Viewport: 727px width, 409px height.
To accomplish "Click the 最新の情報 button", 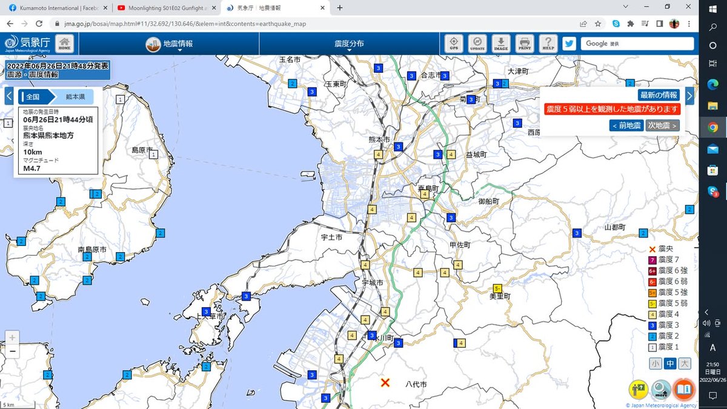I will tap(658, 95).
